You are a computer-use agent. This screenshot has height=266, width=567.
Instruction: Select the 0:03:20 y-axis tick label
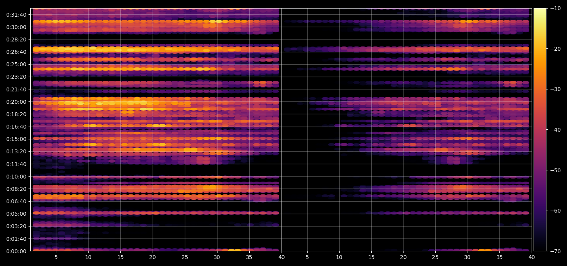(x=16, y=226)
